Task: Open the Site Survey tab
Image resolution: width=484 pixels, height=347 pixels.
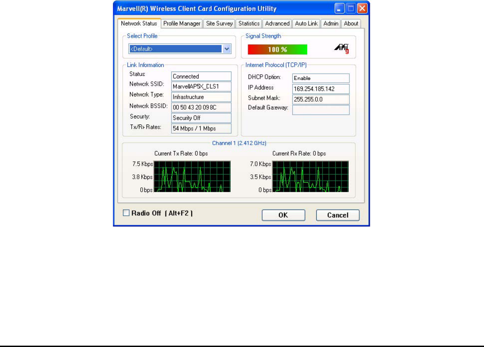Action: pos(219,23)
